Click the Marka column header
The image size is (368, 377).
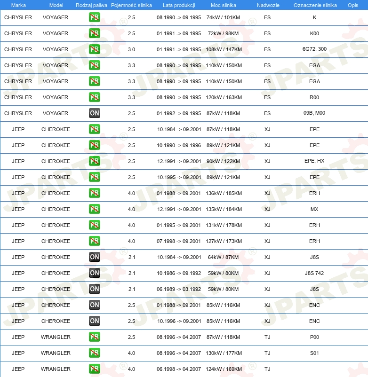tap(18, 5)
